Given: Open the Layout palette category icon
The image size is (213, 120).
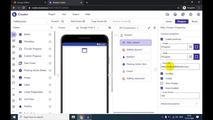Looking at the screenshot, I should pyautogui.click(x=14, y=41).
